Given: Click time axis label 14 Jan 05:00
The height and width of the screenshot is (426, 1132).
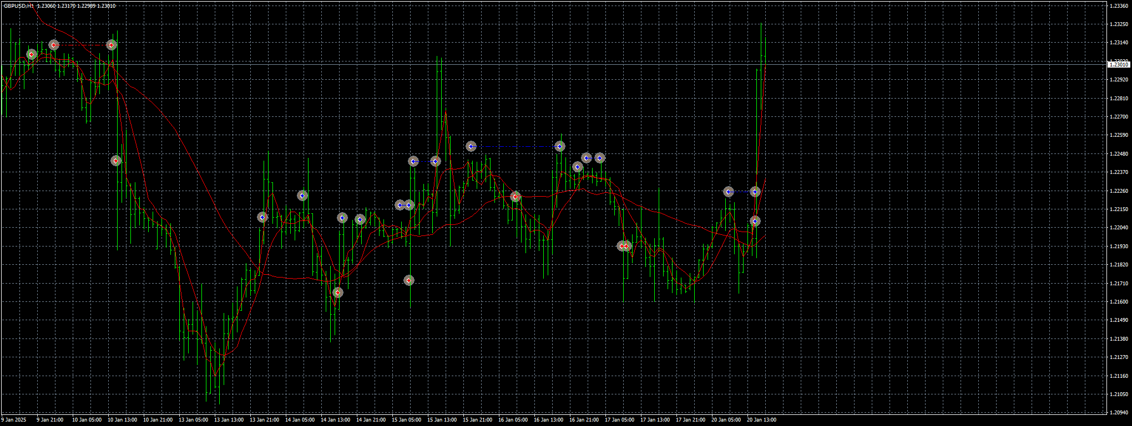Looking at the screenshot, I should coord(300,420).
